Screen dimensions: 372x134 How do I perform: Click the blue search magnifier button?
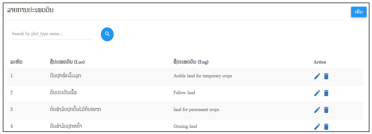tap(107, 34)
